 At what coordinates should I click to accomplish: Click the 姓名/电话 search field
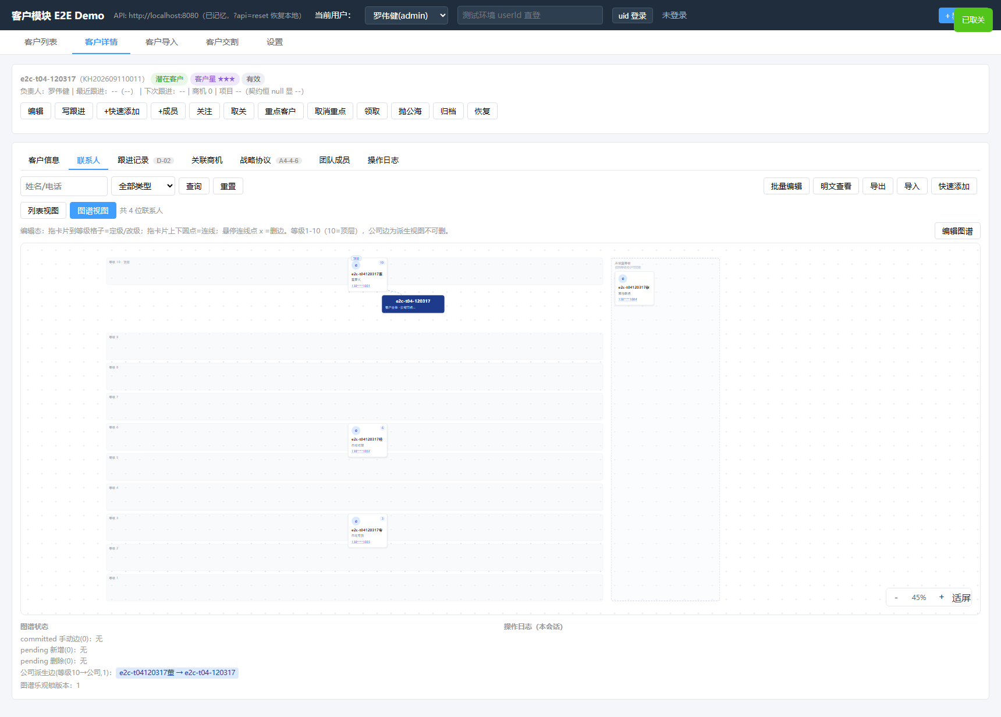click(x=64, y=186)
